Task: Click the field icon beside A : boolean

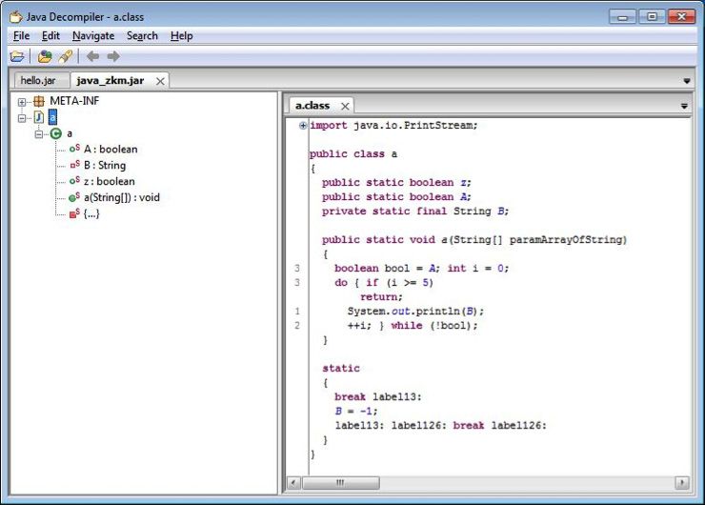Action: (74, 149)
